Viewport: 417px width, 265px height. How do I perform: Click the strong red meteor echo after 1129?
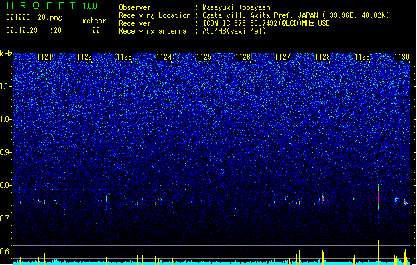pyautogui.click(x=378, y=197)
